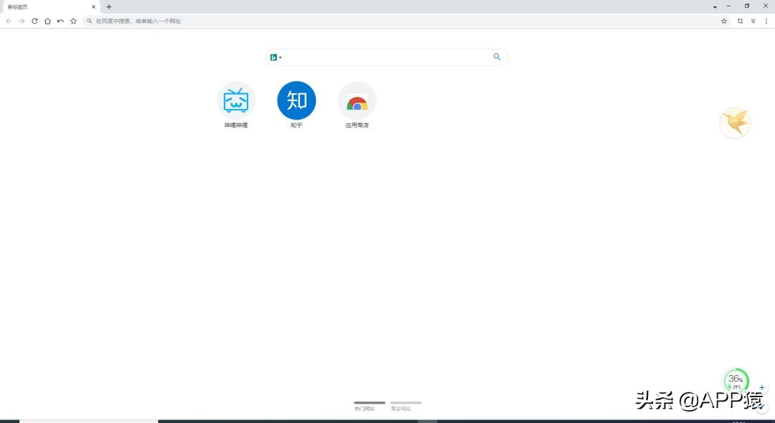The width and height of the screenshot is (775, 423).
Task: Open the three-dot browser menu
Action: tap(766, 22)
